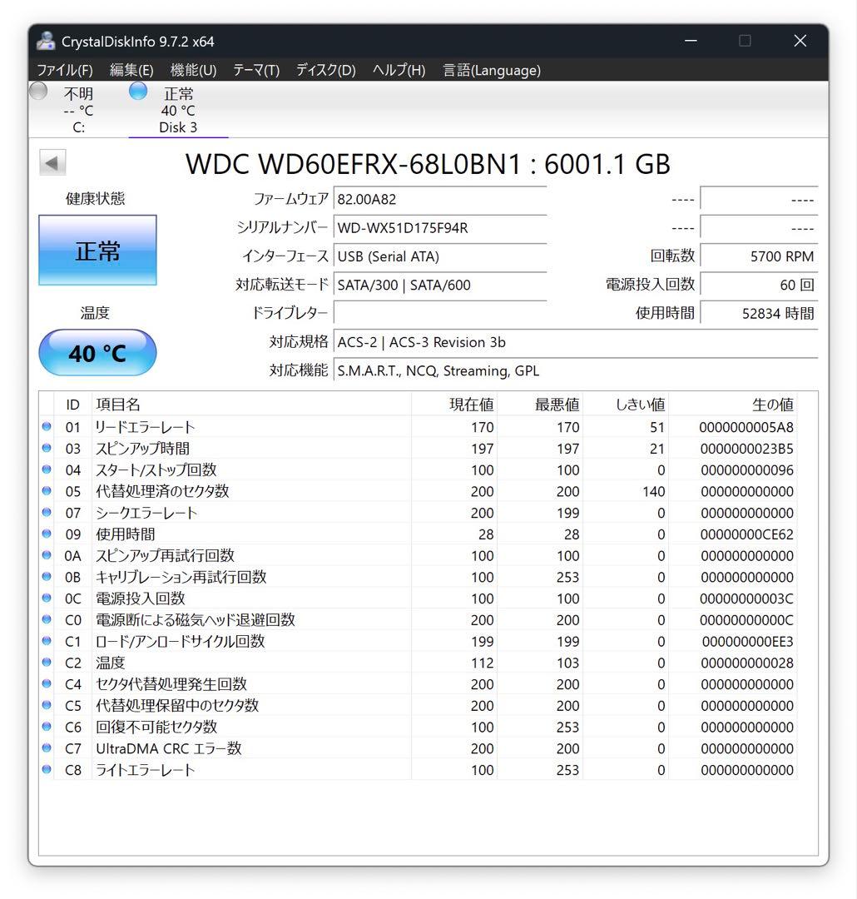
Task: Switch to the Disk 3 tab
Action: pyautogui.click(x=177, y=110)
